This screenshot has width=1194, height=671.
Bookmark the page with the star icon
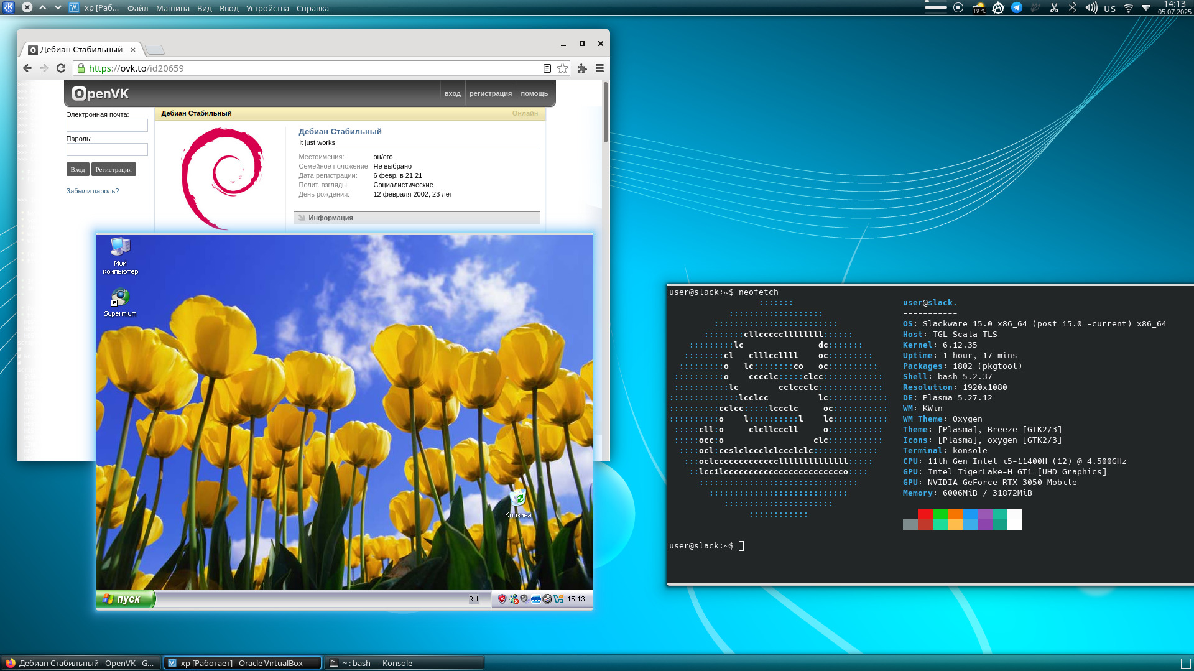563,68
